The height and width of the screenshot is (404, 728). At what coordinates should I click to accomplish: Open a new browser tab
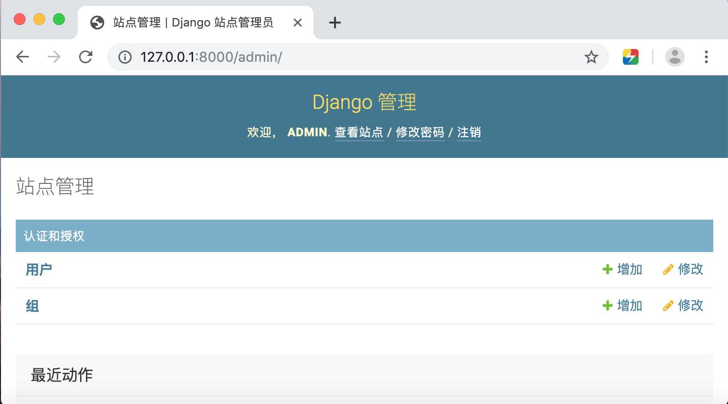[335, 23]
